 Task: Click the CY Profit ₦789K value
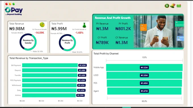pos(102,43)
